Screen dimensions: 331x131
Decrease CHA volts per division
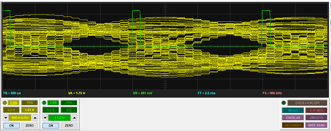click(x=6, y=118)
